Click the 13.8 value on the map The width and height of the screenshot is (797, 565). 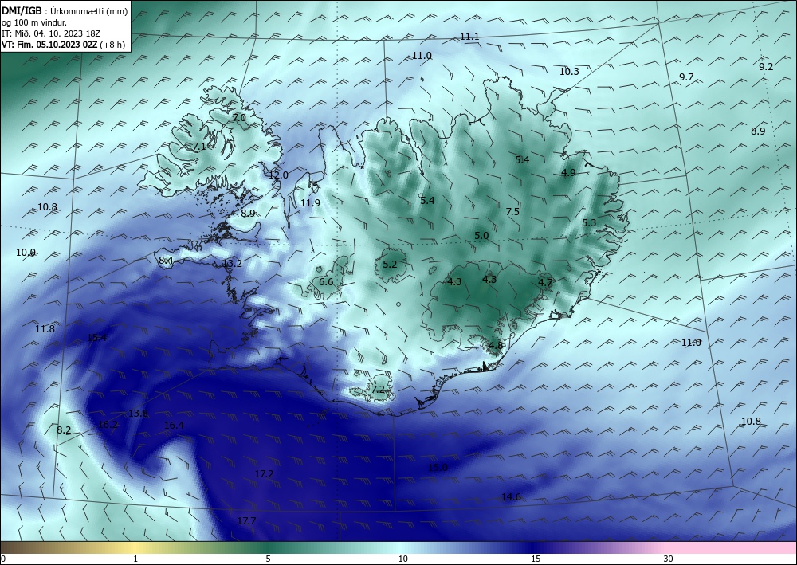click(x=138, y=414)
